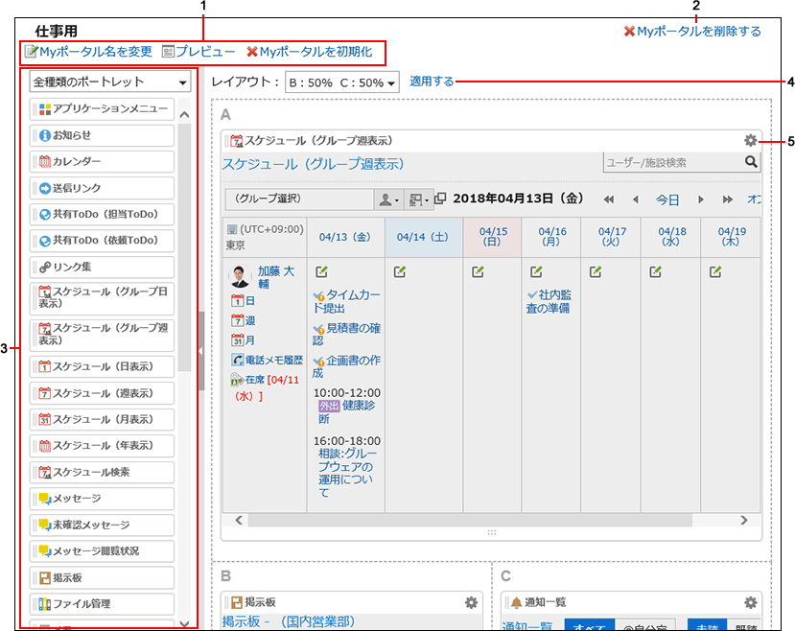Click the search magnifier icon
Viewport: 795px width, 631px height.
[x=751, y=162]
